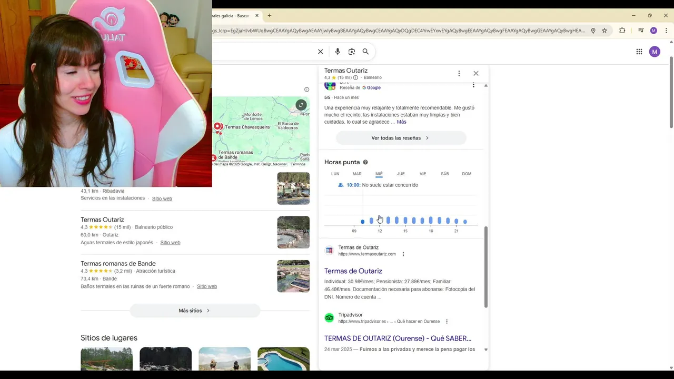Open the Termas Outariz listing title
Viewport: 674px width, 379px height.
coord(102,220)
